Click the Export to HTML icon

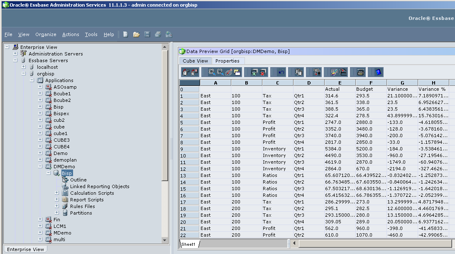[x=343, y=72]
